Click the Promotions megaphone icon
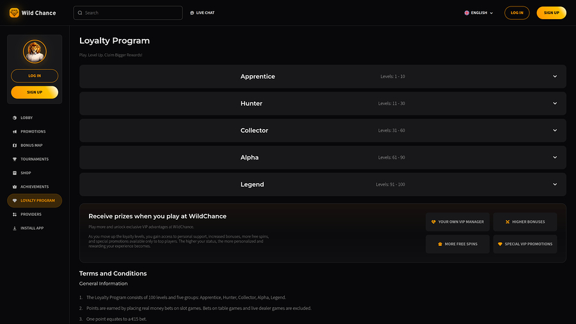 pyautogui.click(x=15, y=131)
